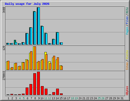Click the yellow Visits bar for day 7
Screen dimensions: 130x101
point(30,61)
